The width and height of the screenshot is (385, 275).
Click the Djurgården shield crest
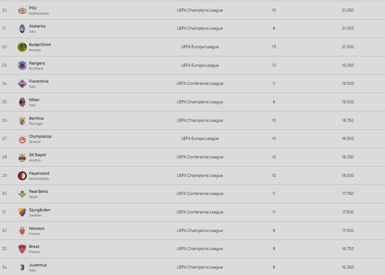22,212
